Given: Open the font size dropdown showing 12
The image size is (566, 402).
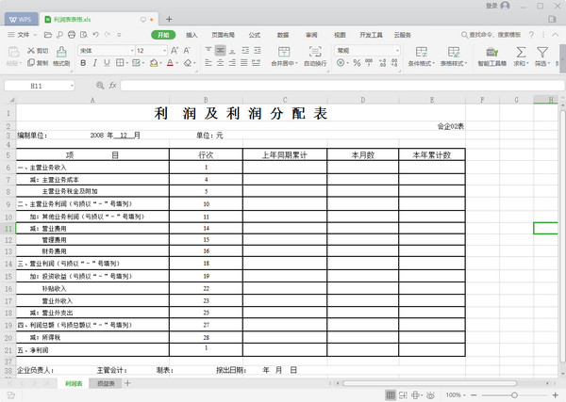Looking at the screenshot, I should (151, 50).
